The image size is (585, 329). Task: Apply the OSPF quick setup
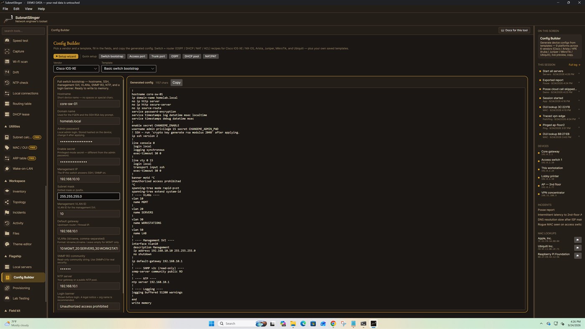(175, 56)
